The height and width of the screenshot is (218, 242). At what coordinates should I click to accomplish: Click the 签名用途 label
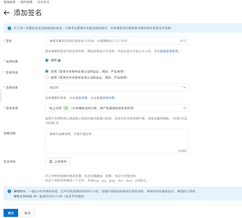[12, 72]
